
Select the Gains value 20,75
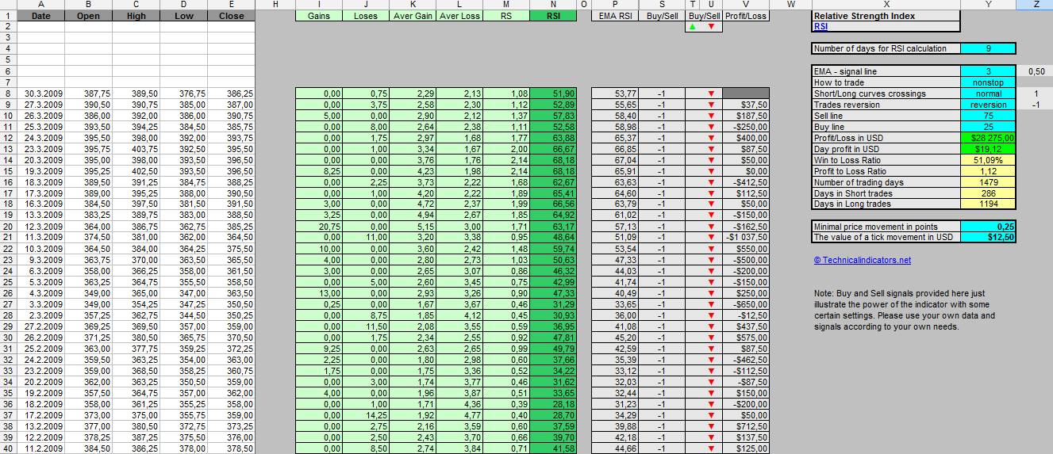tap(318, 227)
